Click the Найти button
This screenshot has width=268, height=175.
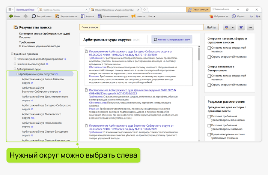click(x=211, y=27)
